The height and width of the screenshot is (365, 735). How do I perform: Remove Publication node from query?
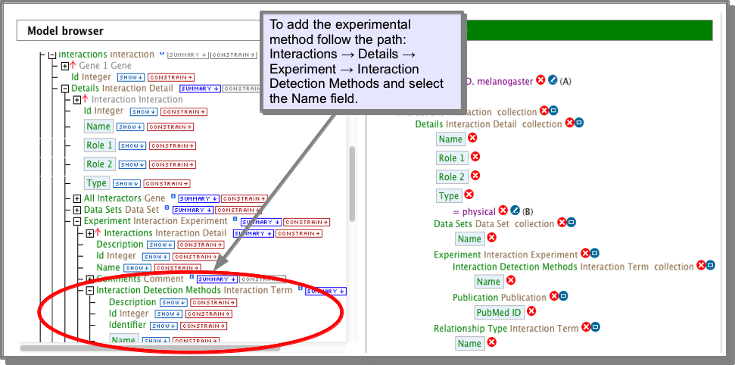(554, 295)
